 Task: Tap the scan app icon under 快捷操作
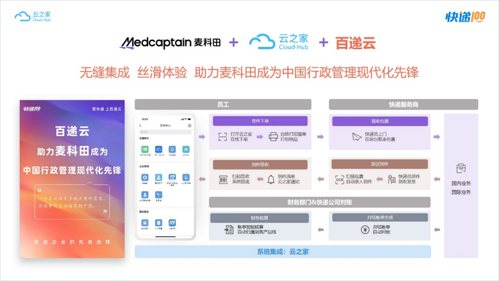click(x=186, y=149)
